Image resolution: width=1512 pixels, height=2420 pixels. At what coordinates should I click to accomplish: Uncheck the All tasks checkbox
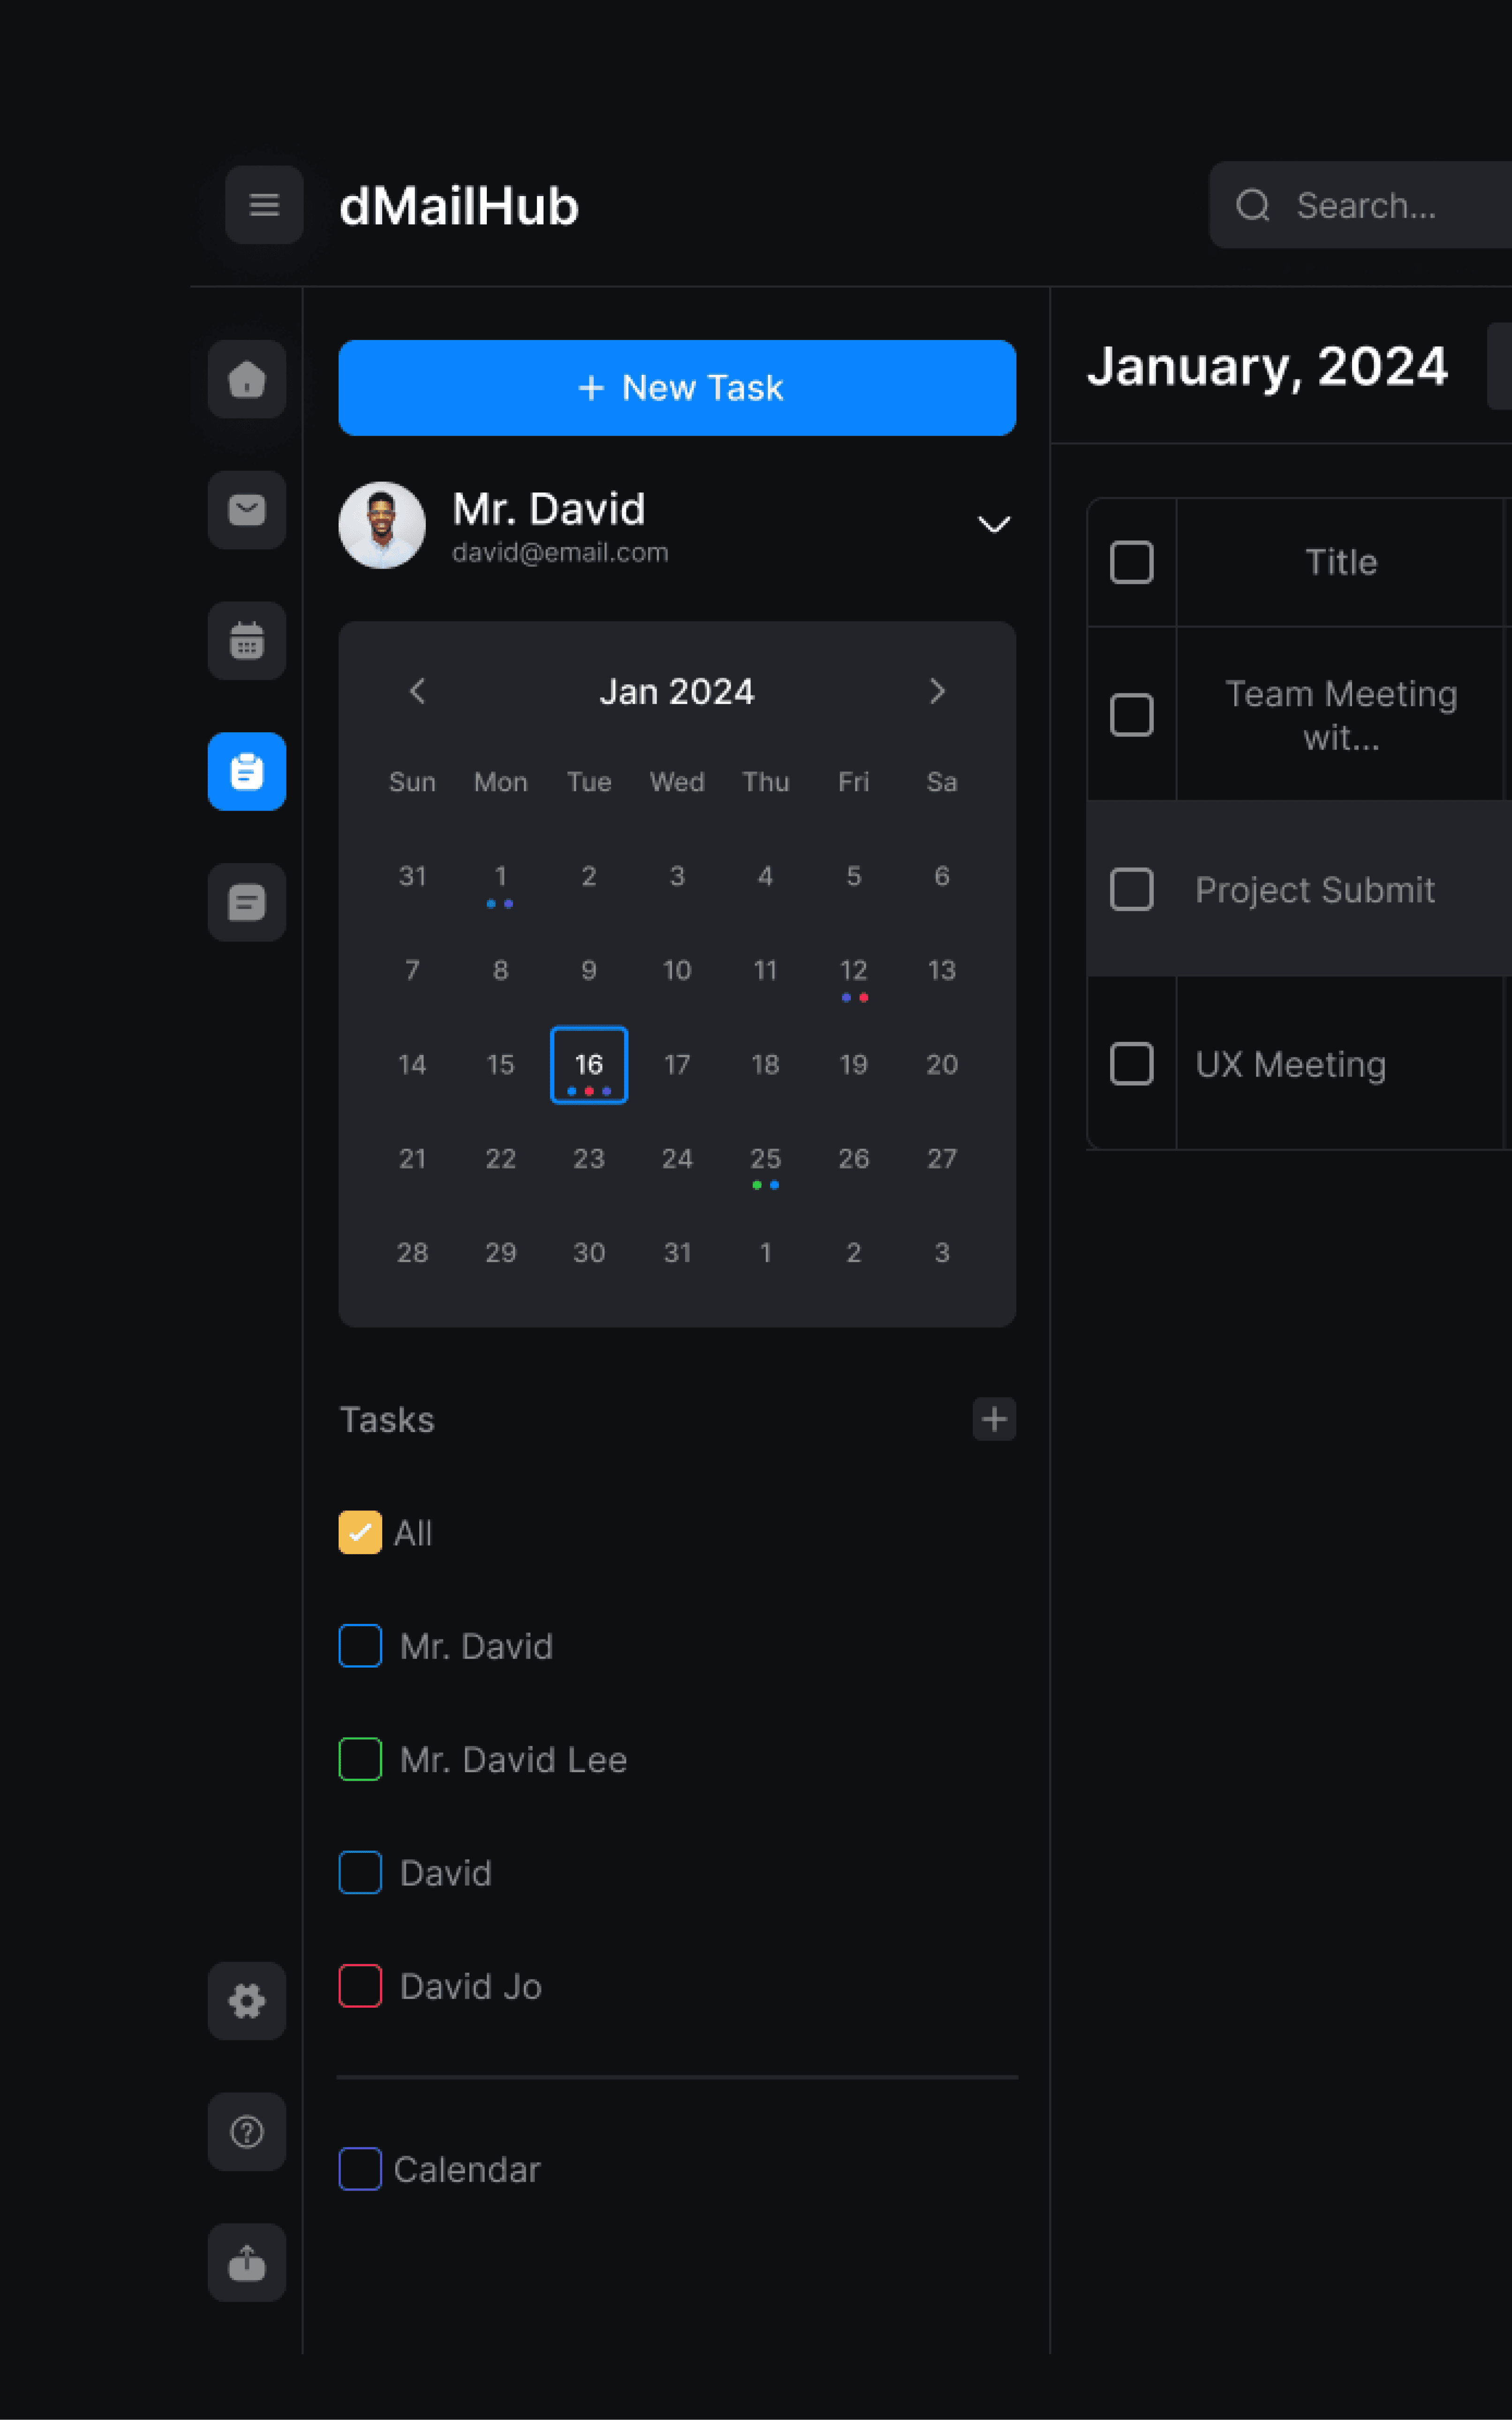click(360, 1532)
